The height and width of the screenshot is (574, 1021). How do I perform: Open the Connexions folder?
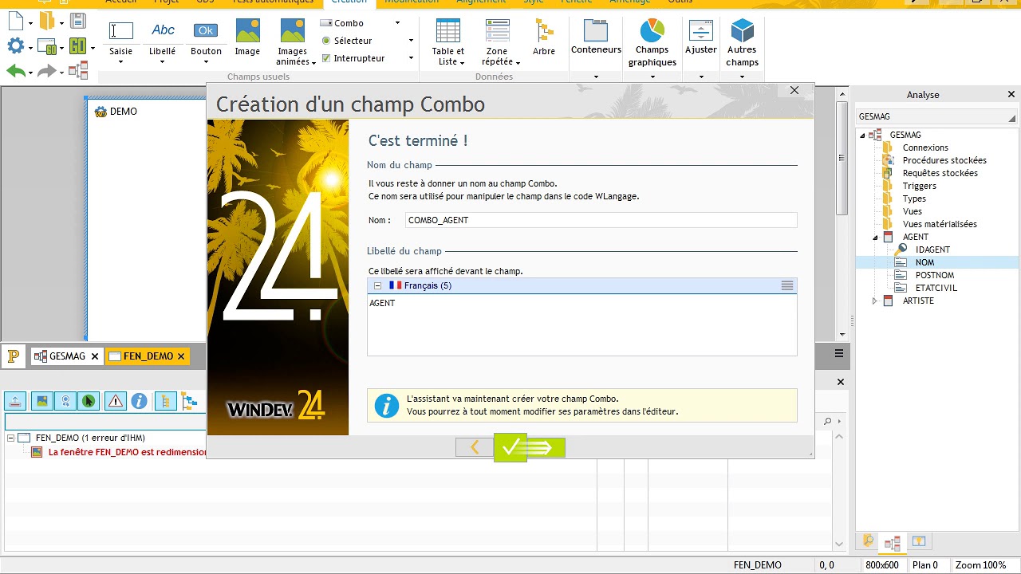coord(925,147)
